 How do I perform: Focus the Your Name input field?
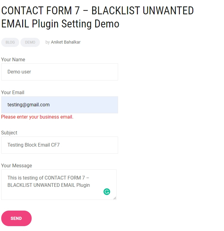[60, 72]
